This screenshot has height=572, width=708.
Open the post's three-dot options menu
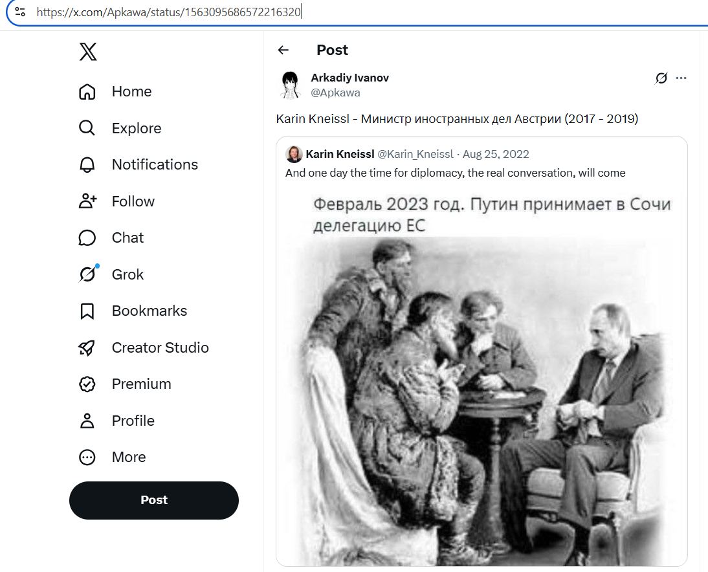pyautogui.click(x=681, y=78)
